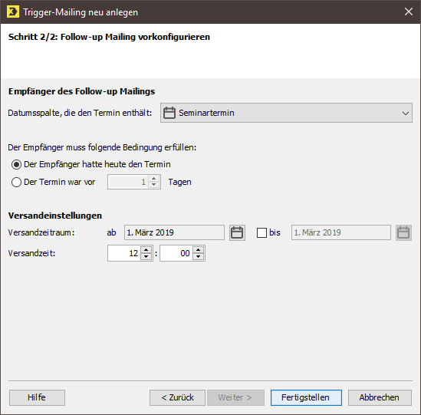
Task: Increase the days-ago spinner value
Action: 154,179
